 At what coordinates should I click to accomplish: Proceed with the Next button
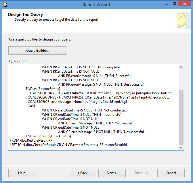(112, 173)
